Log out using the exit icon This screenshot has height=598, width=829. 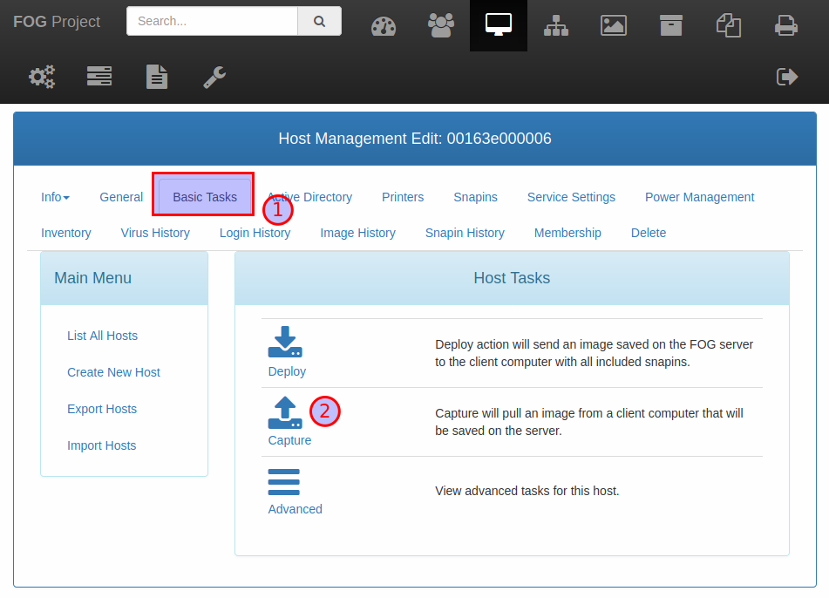pyautogui.click(x=786, y=77)
